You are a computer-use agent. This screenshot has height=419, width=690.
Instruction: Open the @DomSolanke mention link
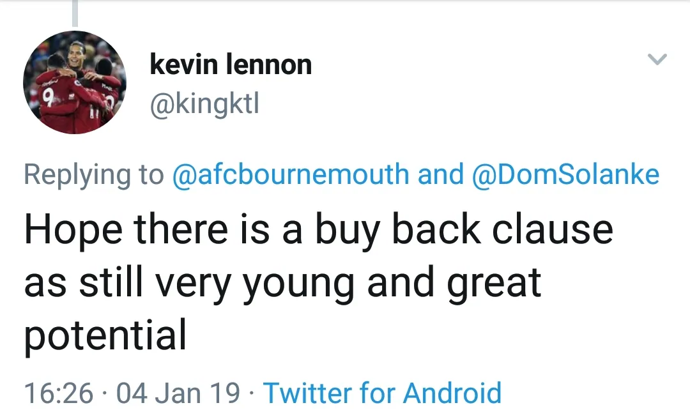[x=565, y=174]
